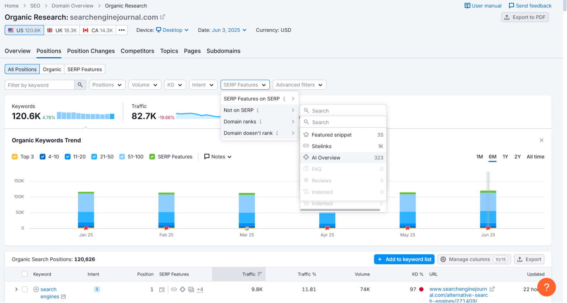Click Export to PDF button
Image resolution: width=567 pixels, height=303 pixels.
pyautogui.click(x=525, y=17)
